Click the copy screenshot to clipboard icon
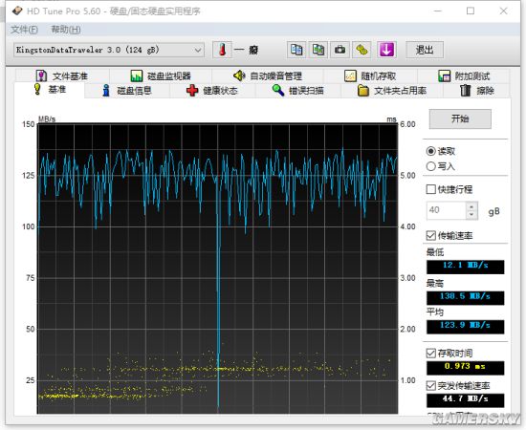The height and width of the screenshot is (430, 526). 318,50
